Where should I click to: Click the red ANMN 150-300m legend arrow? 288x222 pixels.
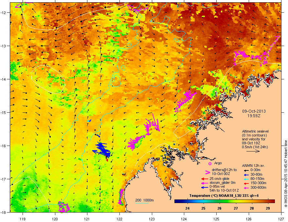(246, 183)
